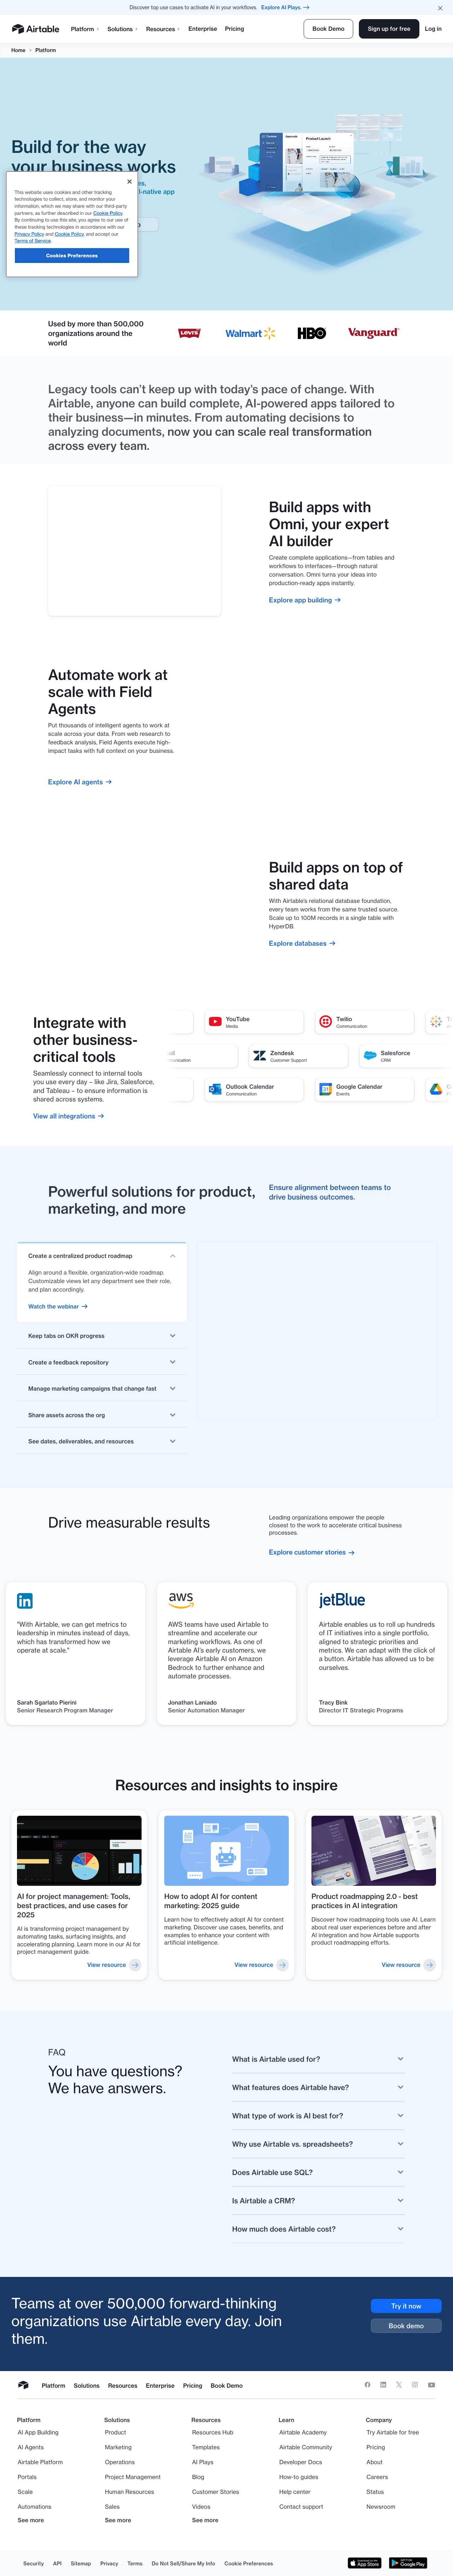Open the AI content marketing guide thumbnail
Viewport: 453px width, 2576px height.
point(226,1851)
